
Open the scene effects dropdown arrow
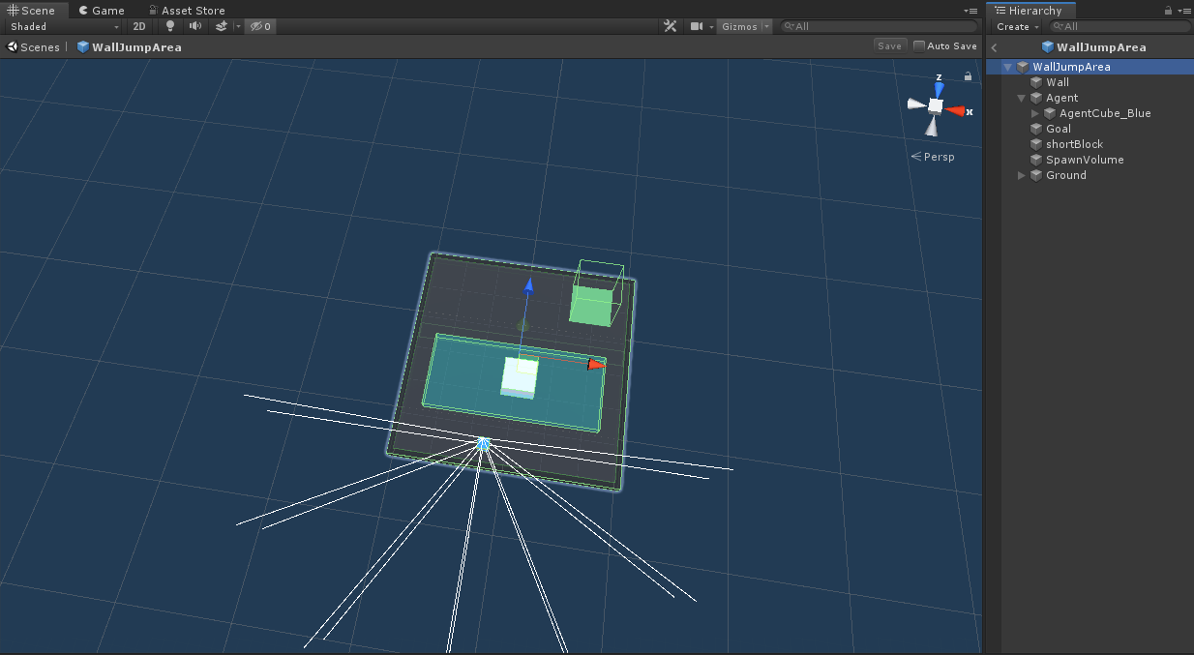point(237,27)
